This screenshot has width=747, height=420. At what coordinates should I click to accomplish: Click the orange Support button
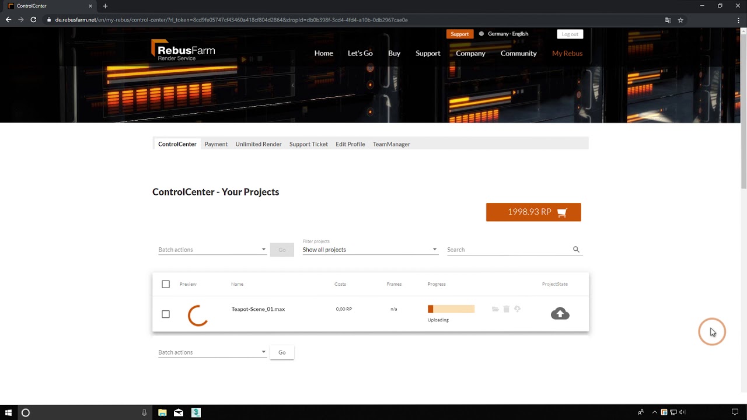[460, 34]
